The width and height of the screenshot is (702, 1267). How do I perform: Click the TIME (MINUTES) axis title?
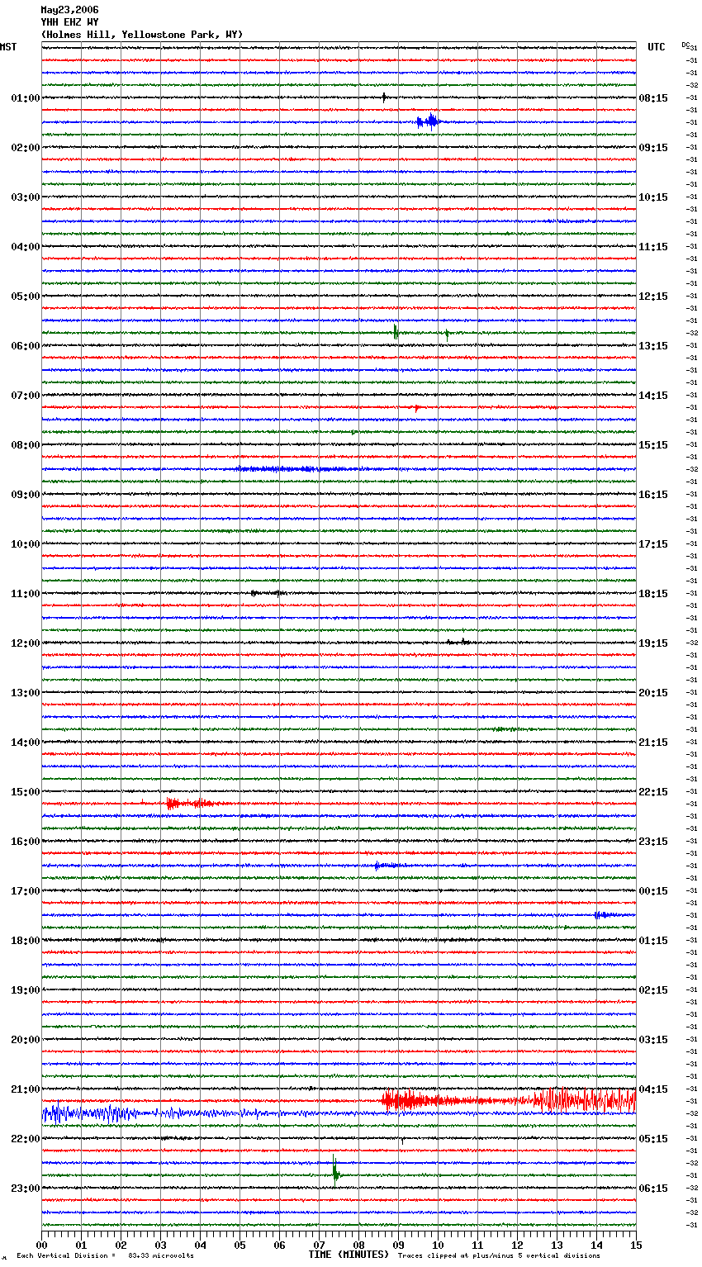tap(349, 1255)
